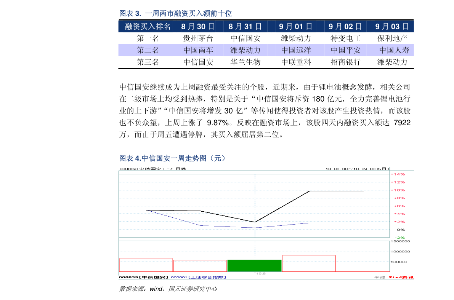Click the "1500000" volume axis label

(x=400, y=241)
